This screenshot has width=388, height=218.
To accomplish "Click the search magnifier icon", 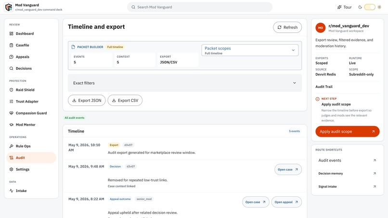I will pyautogui.click(x=133, y=7).
